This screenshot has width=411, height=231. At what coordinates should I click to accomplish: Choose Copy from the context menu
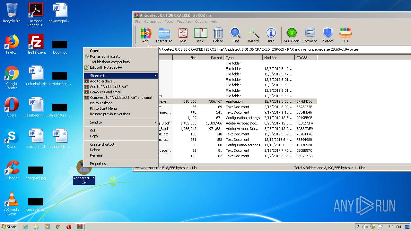tap(121, 136)
